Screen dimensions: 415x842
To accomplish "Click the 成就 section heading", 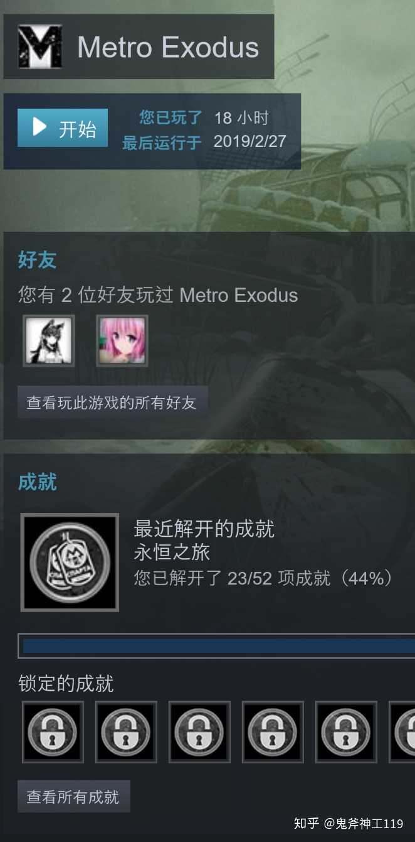I will [x=37, y=482].
